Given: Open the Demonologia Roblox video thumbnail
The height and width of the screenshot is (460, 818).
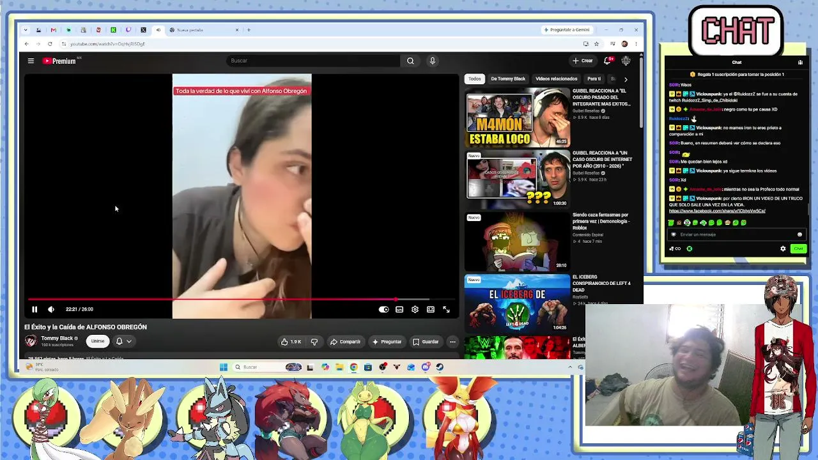Looking at the screenshot, I should coord(518,241).
